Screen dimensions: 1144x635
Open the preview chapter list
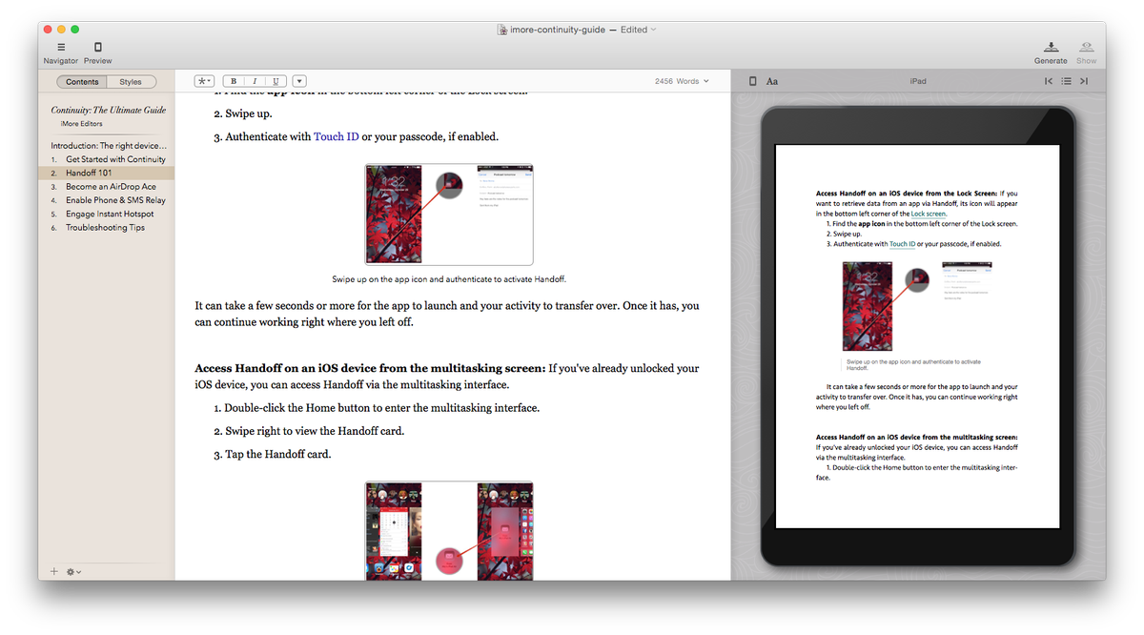pyautogui.click(x=1068, y=81)
